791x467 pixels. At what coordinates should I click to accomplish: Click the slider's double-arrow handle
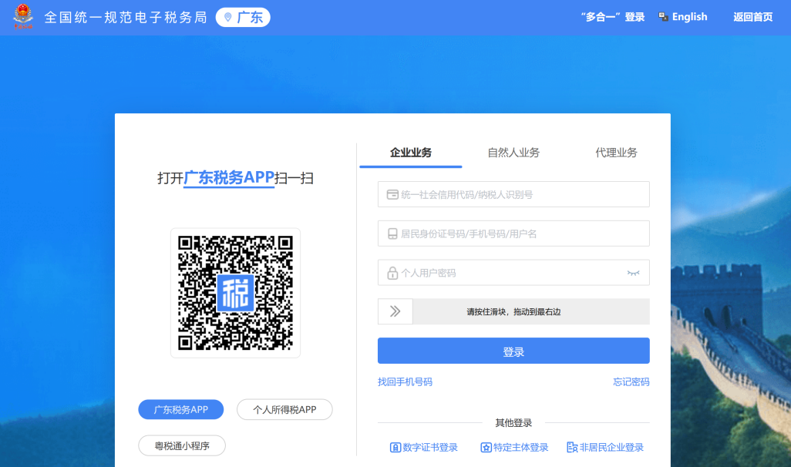(x=395, y=311)
